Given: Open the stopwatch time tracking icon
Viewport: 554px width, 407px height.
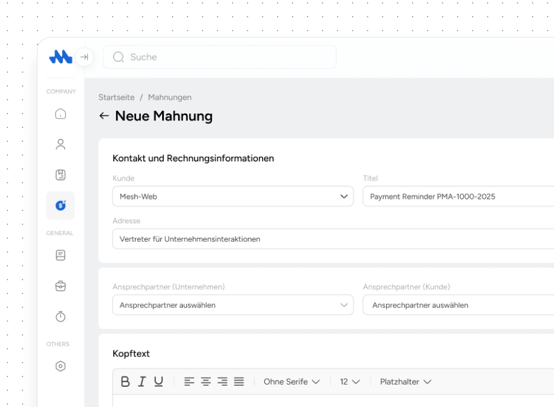Looking at the screenshot, I should (61, 316).
